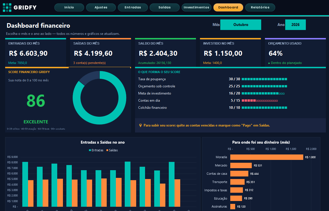Viewport: 329px width, 211px height.
Task: Click the Transporte bar in spending chart
Action: pos(237,182)
